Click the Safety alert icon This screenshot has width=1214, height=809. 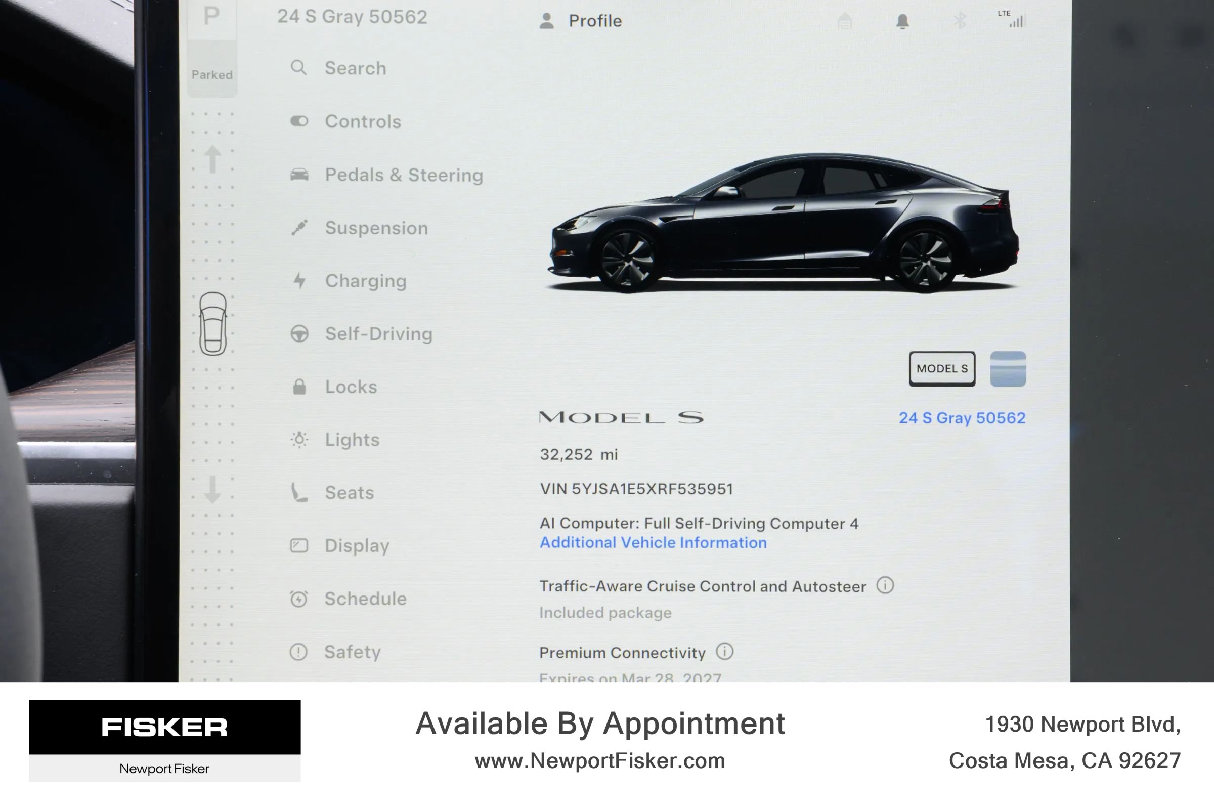point(298,652)
